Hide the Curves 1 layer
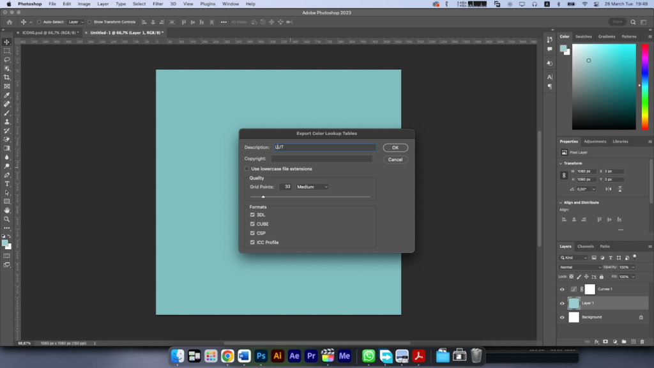The height and width of the screenshot is (368, 654). [562, 289]
